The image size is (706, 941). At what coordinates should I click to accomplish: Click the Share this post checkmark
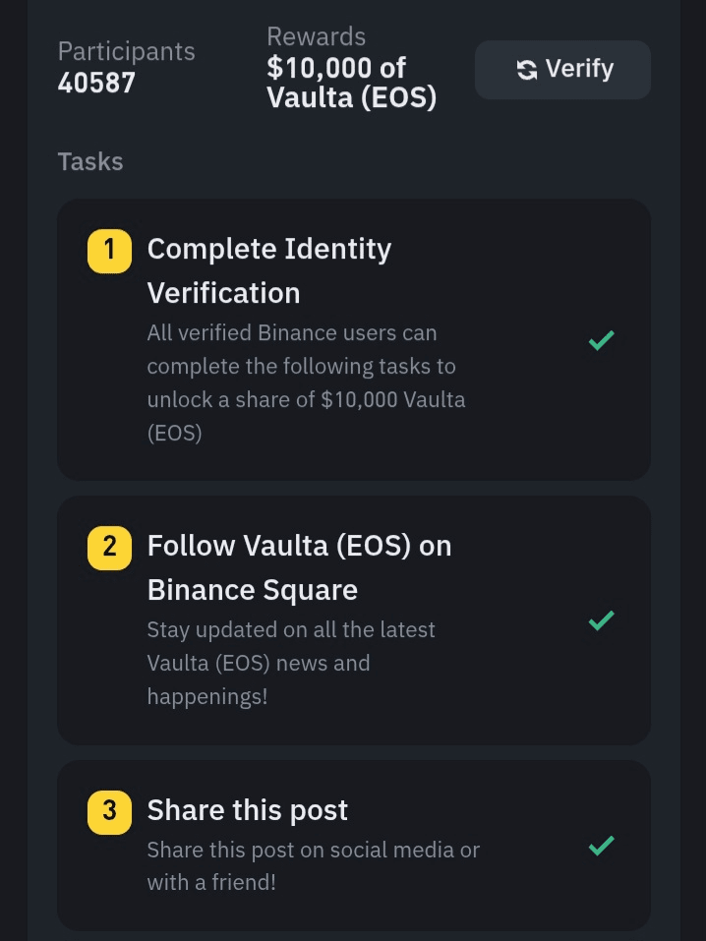point(601,845)
